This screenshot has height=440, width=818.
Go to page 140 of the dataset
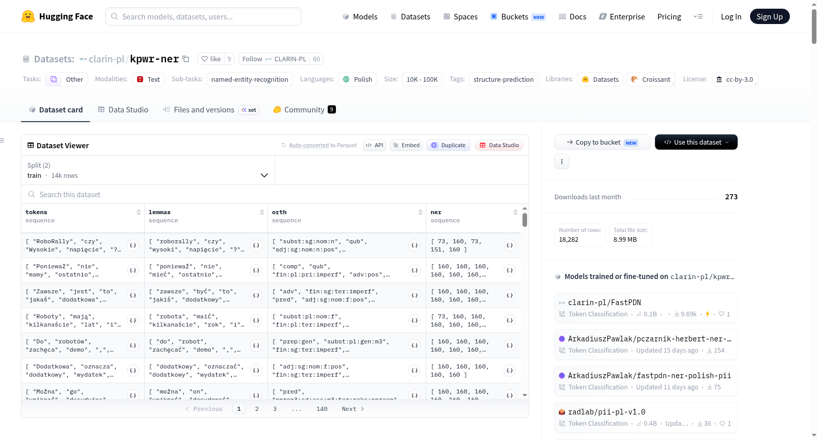(322, 409)
